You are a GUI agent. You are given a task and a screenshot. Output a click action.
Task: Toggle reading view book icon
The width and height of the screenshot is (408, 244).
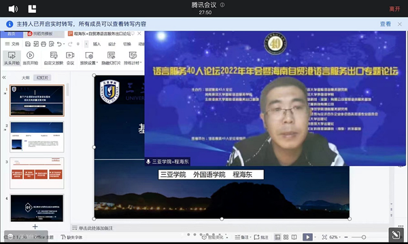tap(294, 237)
